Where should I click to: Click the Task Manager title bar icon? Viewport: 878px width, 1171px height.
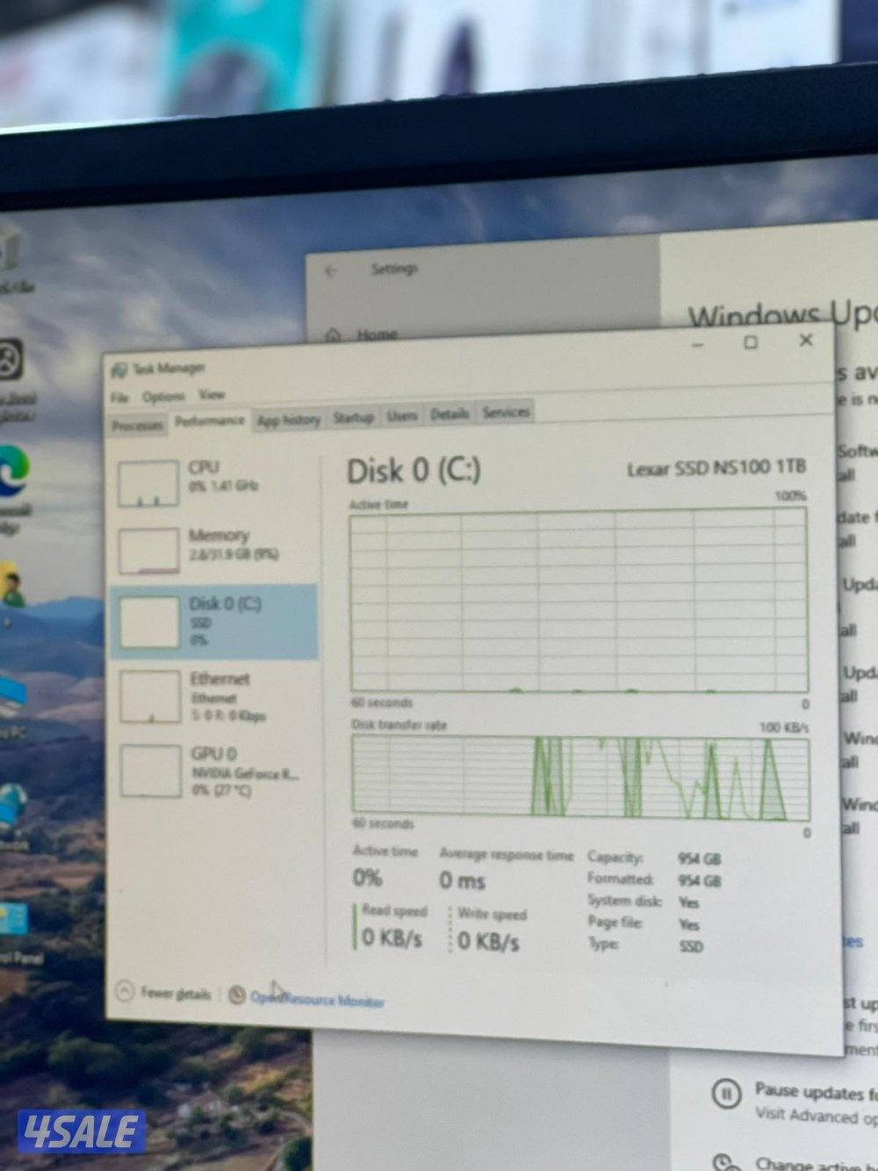(x=119, y=367)
